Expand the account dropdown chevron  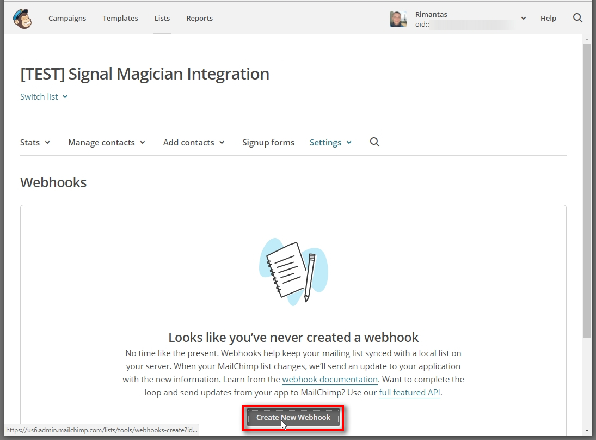[x=524, y=19]
